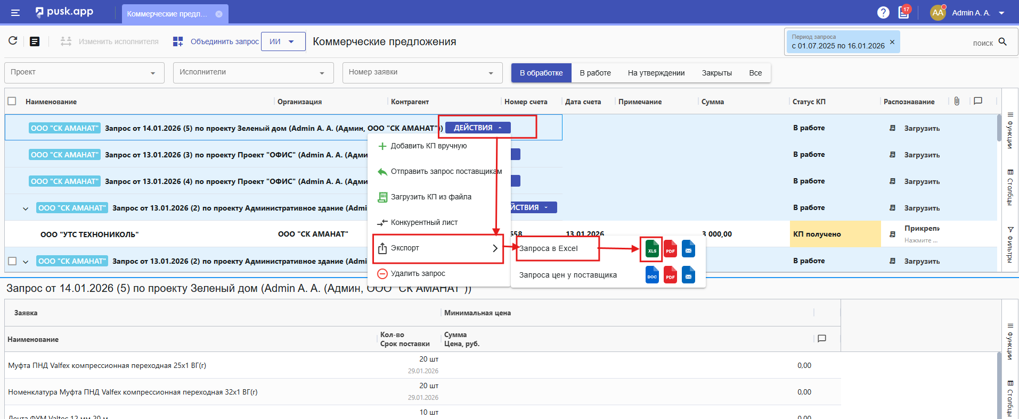Image resolution: width=1019 pixels, height=419 pixels.
Task: Open the Проект dropdown filter
Action: (83, 73)
